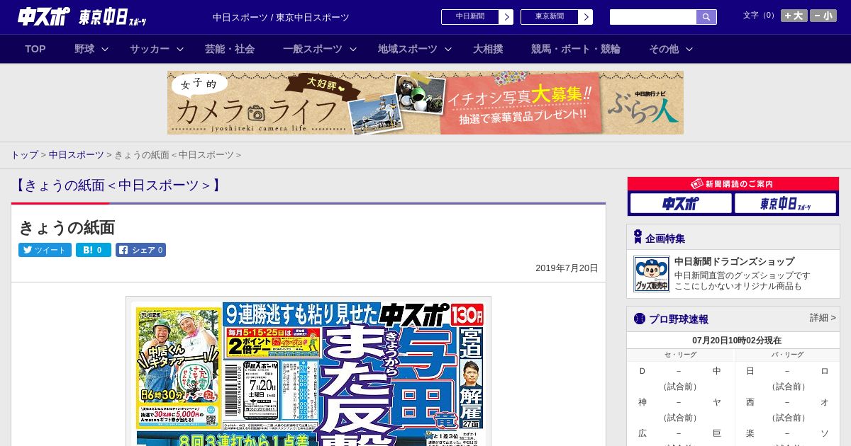Click the カメラライフ banner advertisement
The width and height of the screenshot is (851, 446).
point(425,103)
